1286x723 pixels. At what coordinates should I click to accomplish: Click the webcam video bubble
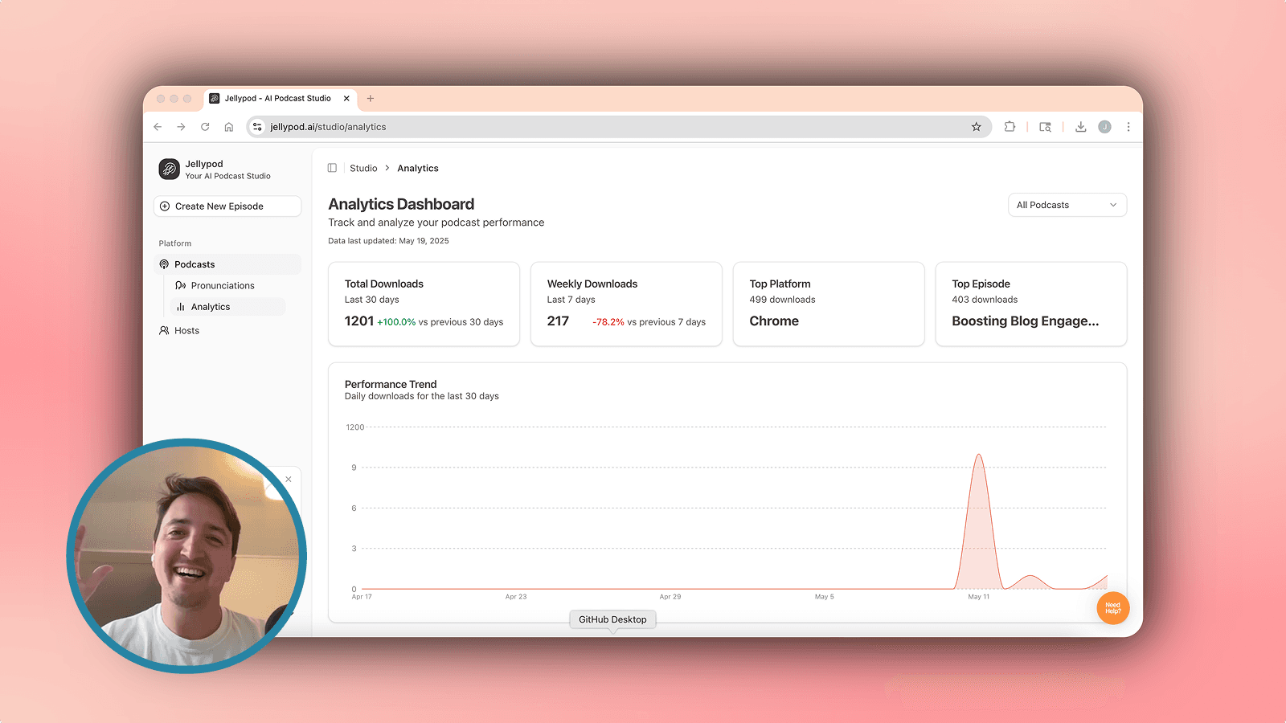click(186, 556)
